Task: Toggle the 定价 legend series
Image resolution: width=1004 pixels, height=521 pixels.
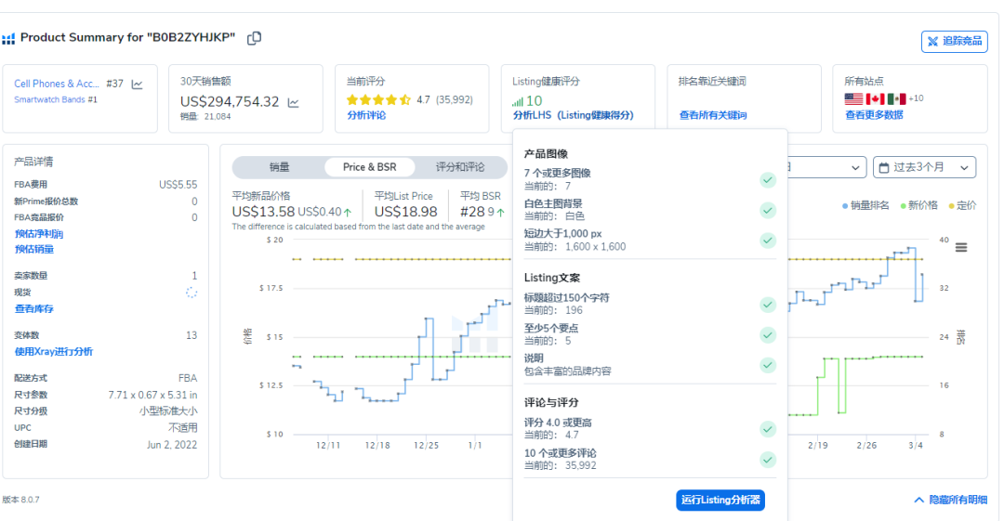Action: [962, 205]
